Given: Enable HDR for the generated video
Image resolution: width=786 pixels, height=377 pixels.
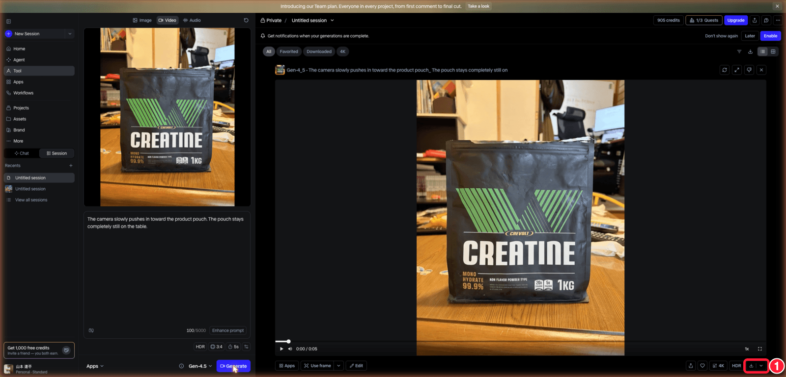Looking at the screenshot, I should point(736,366).
